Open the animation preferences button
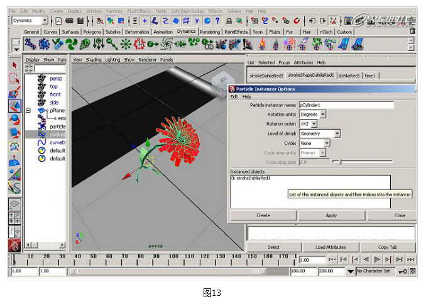 pos(413,271)
